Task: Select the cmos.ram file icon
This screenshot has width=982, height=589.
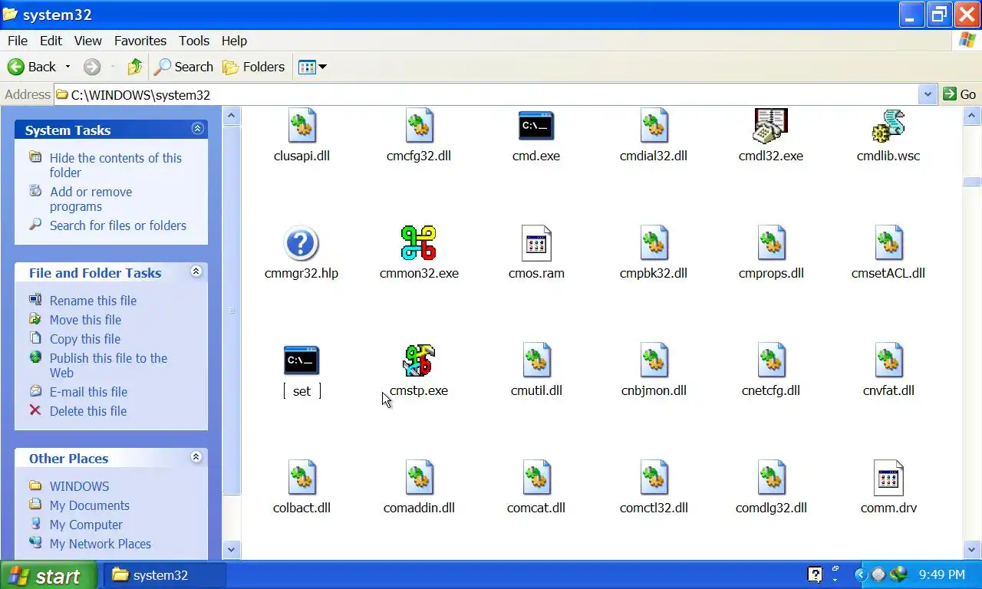Action: click(536, 244)
